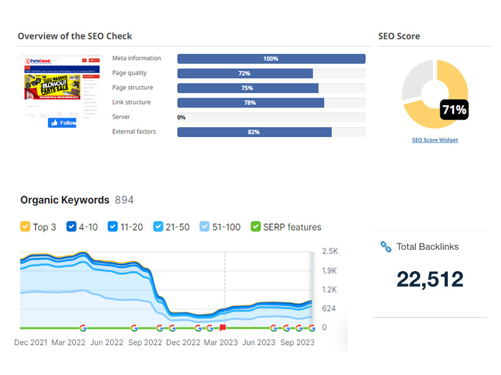This screenshot has width=501, height=375.
Task: Uncheck the 4-10 position checkbox
Action: coord(71,227)
